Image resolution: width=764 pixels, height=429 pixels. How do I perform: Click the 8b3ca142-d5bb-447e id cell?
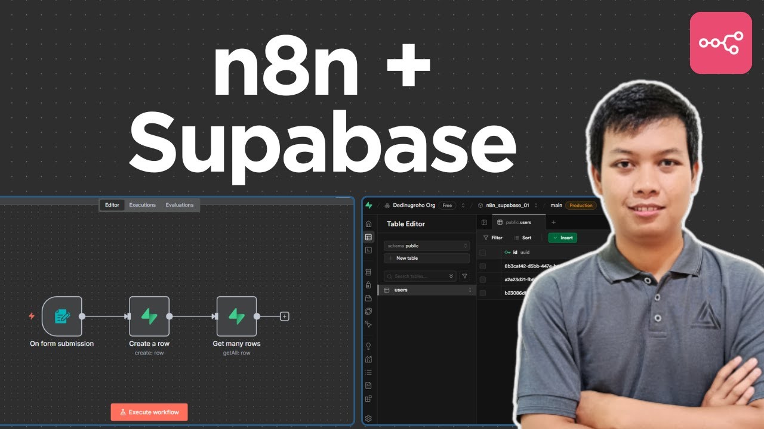(x=531, y=266)
